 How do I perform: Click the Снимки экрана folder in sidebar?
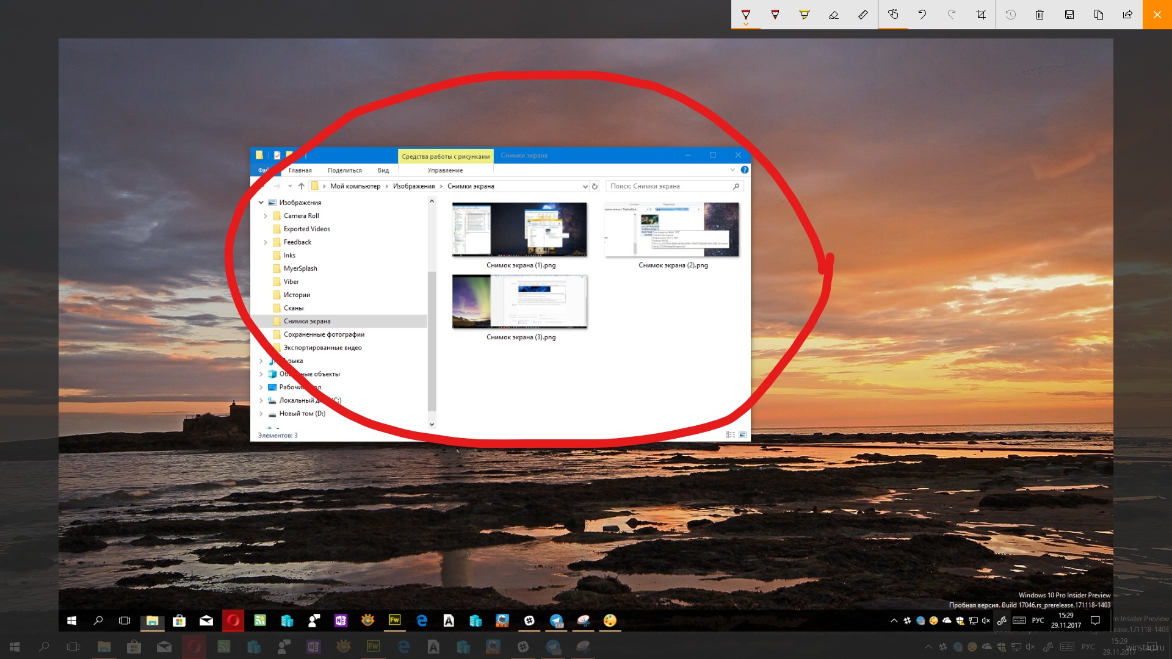point(308,320)
